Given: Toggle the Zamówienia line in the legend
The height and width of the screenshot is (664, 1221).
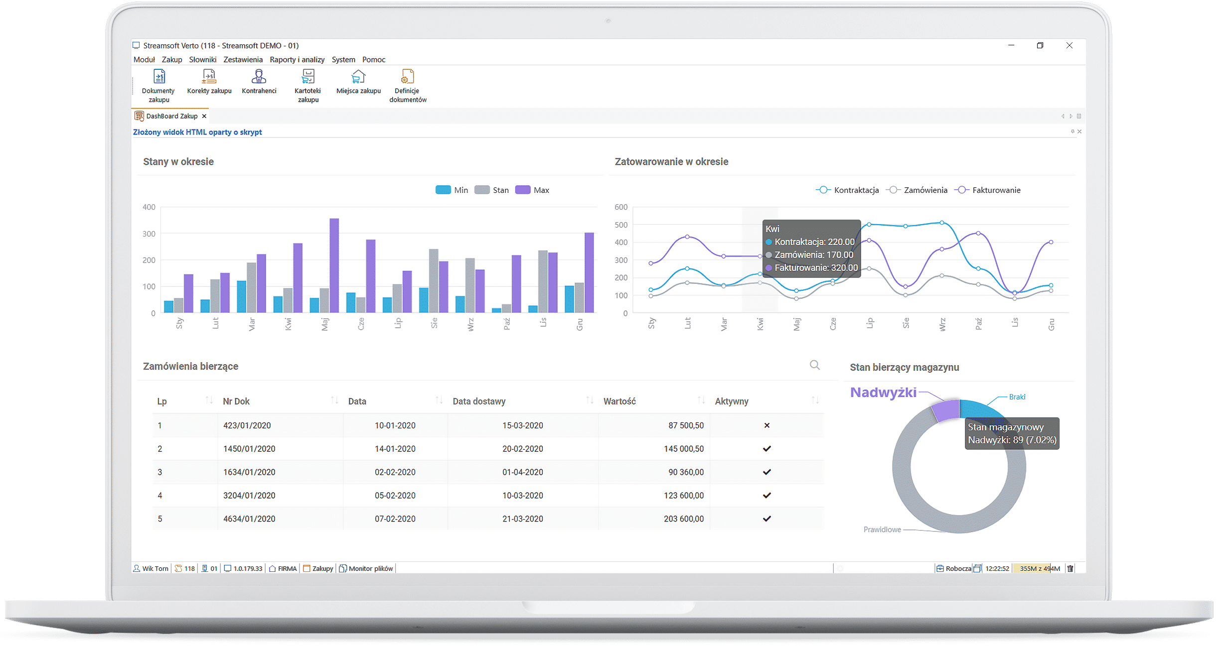Looking at the screenshot, I should click(x=916, y=190).
